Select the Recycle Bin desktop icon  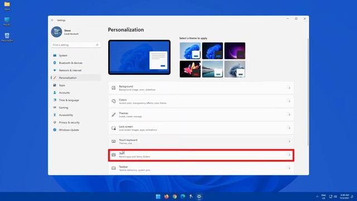click(x=7, y=37)
